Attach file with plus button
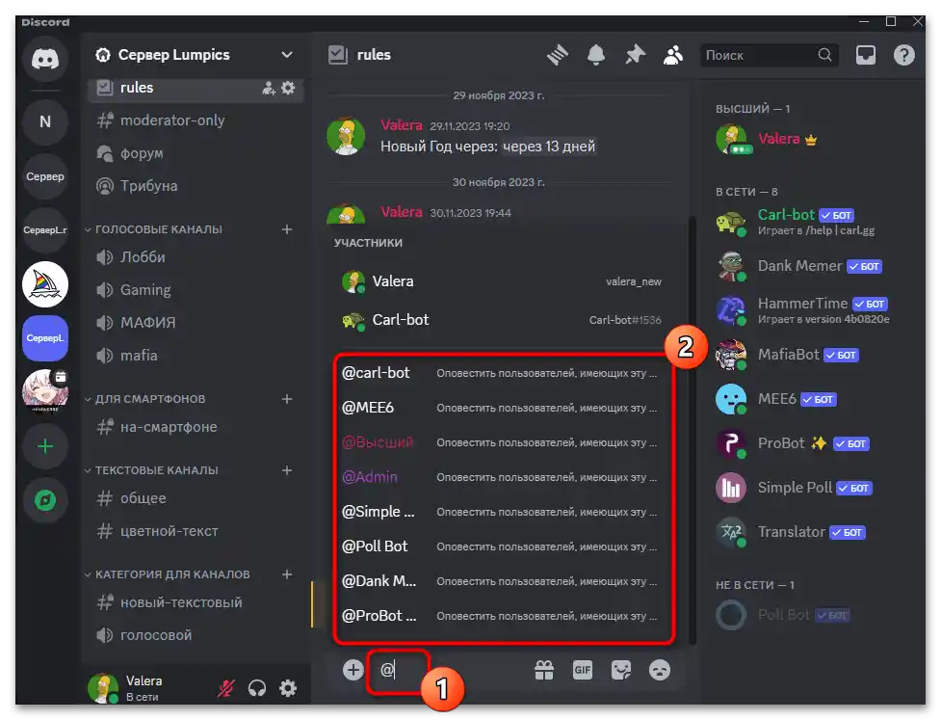Screen dimensions: 941x720 click(x=353, y=670)
